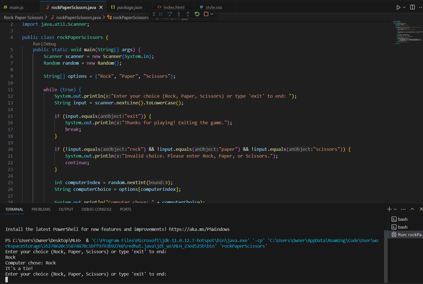Click the Debug CodeLens above main method
423x284 pixels.
[50, 44]
